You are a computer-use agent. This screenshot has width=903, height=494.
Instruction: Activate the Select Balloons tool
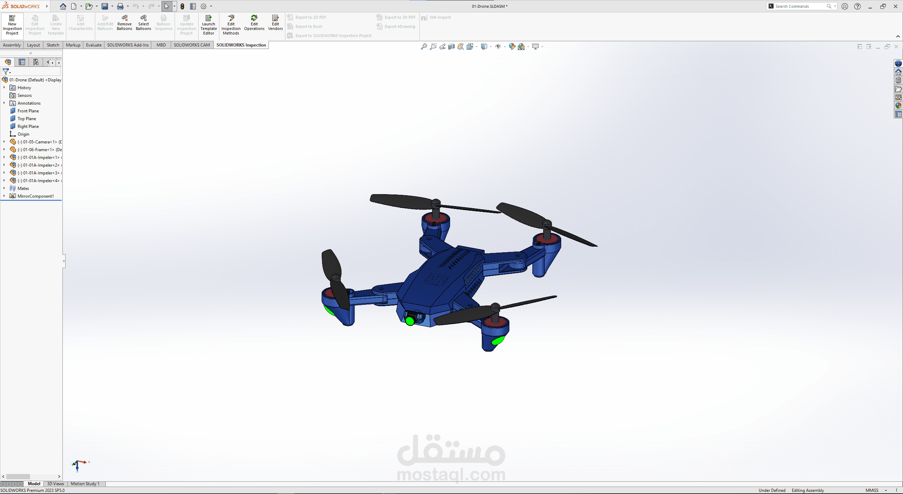pyautogui.click(x=144, y=23)
